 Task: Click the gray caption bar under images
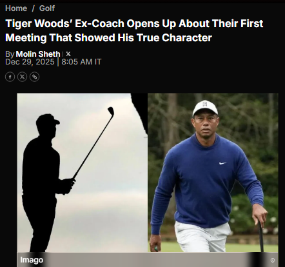pos(148,260)
